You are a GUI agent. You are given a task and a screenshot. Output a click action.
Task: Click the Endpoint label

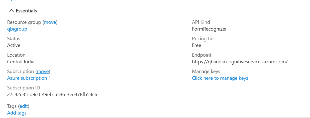201,55
